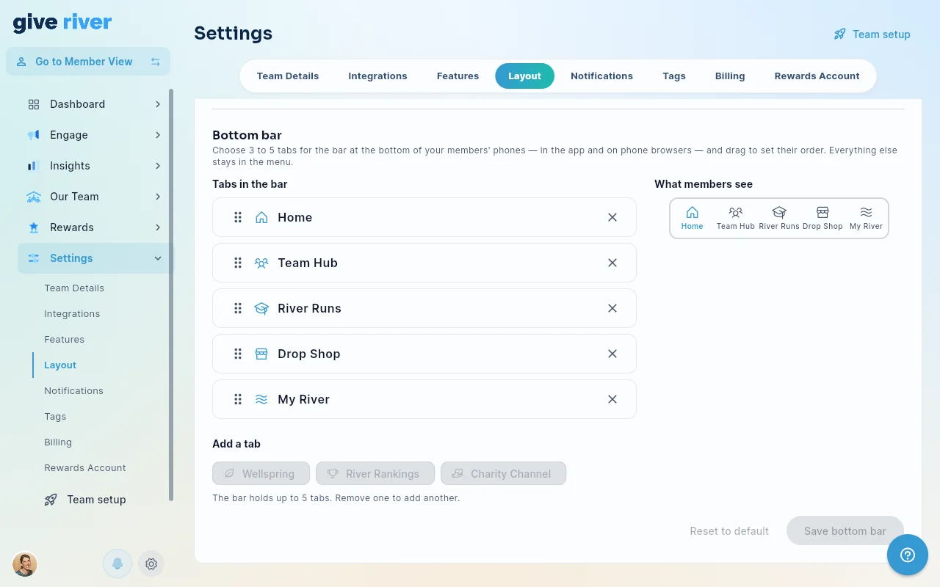Open Team setup link at top right

[872, 34]
